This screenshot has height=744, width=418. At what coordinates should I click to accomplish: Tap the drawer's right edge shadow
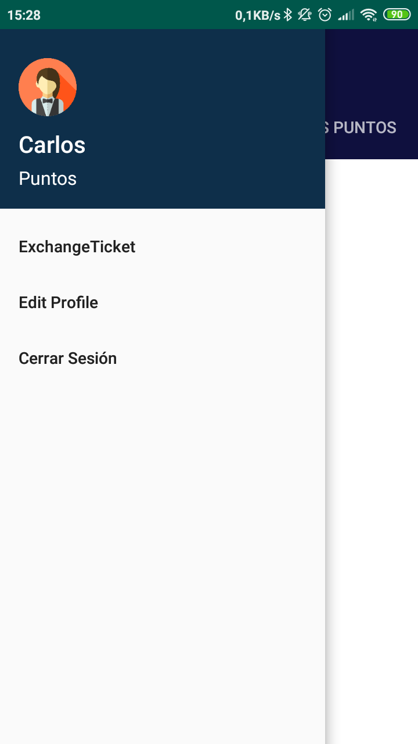coord(329,465)
